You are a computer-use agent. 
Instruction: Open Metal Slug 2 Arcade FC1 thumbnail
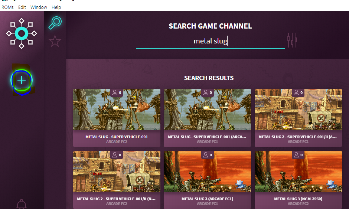tap(298, 110)
